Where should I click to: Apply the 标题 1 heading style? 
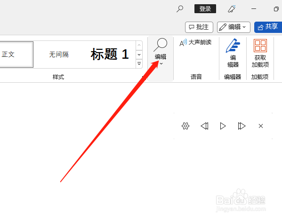click(110, 54)
